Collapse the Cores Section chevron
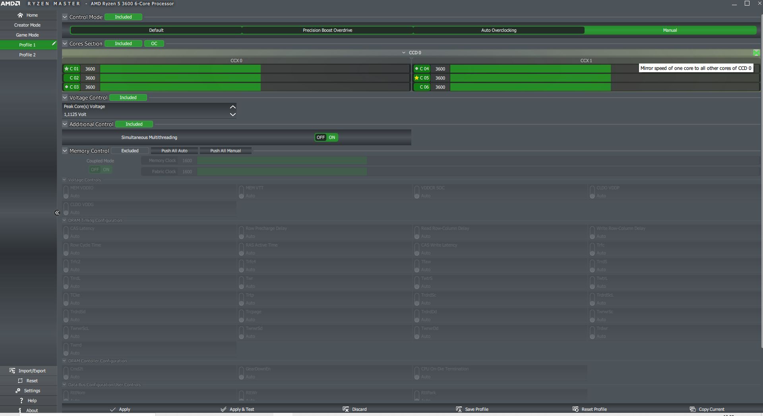Viewport: 763px width, 416px height. (x=65, y=44)
